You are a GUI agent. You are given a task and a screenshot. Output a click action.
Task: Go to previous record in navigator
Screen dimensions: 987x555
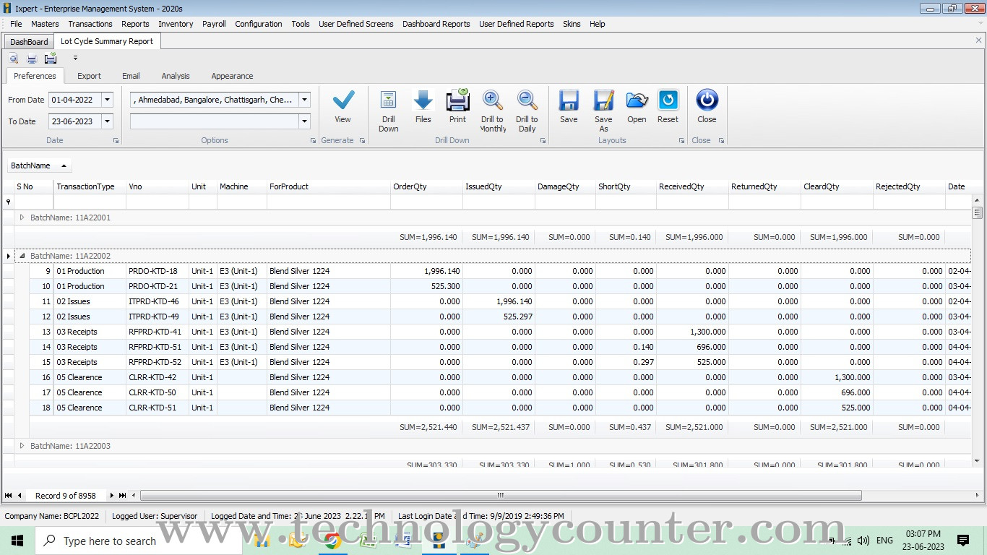pyautogui.click(x=20, y=496)
